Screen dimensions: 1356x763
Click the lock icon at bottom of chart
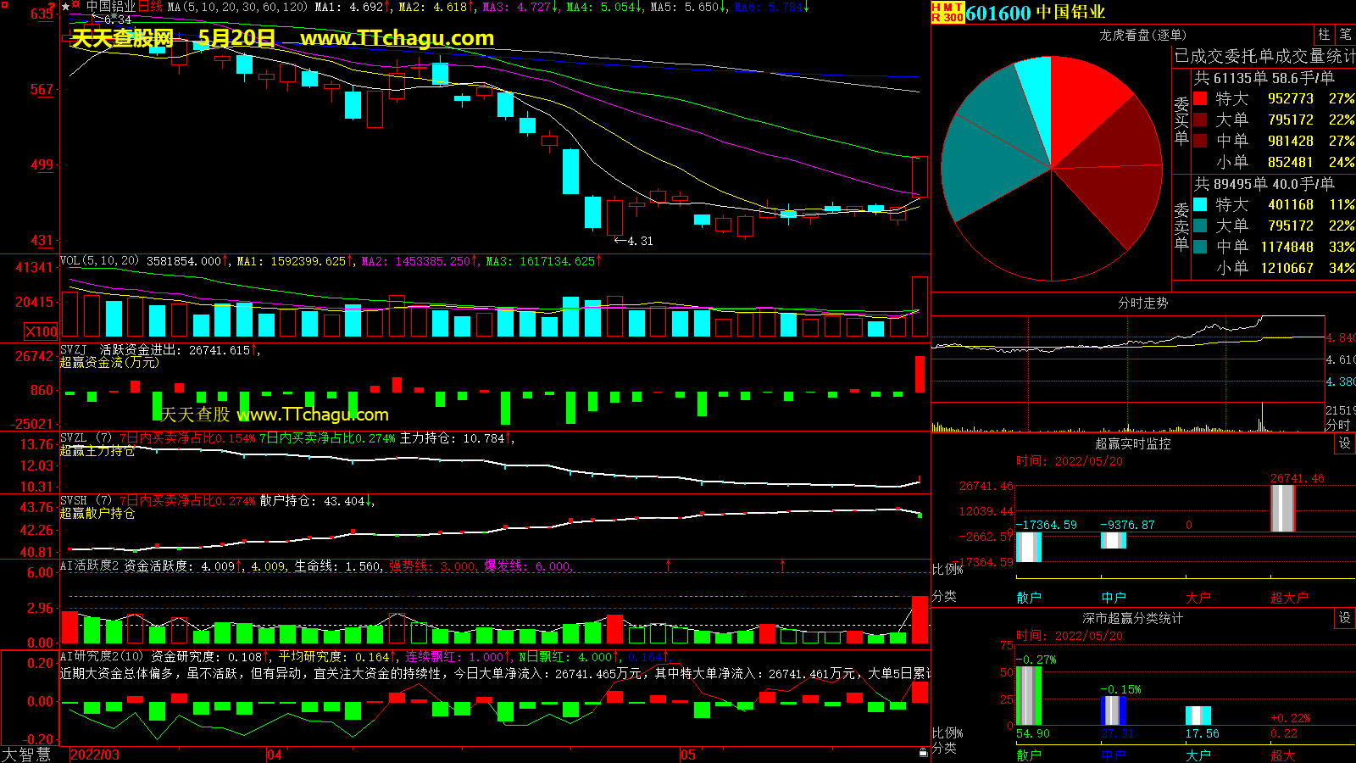(923, 752)
